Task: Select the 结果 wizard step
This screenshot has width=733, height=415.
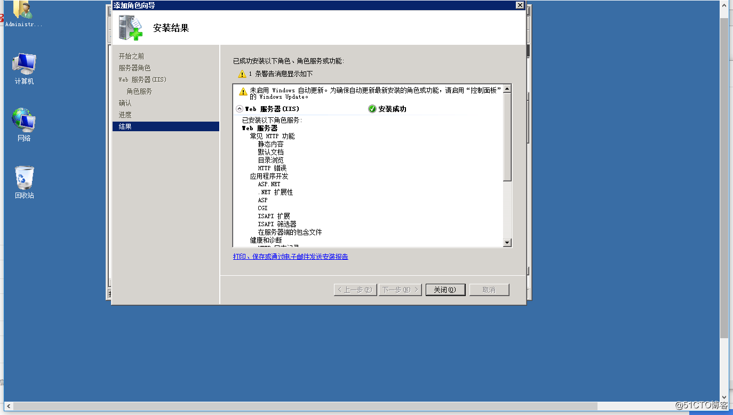Action: [166, 126]
